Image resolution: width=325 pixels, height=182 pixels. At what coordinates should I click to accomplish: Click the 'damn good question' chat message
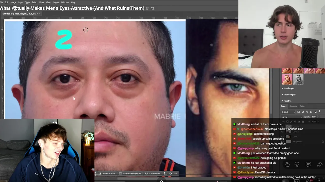[273, 143]
